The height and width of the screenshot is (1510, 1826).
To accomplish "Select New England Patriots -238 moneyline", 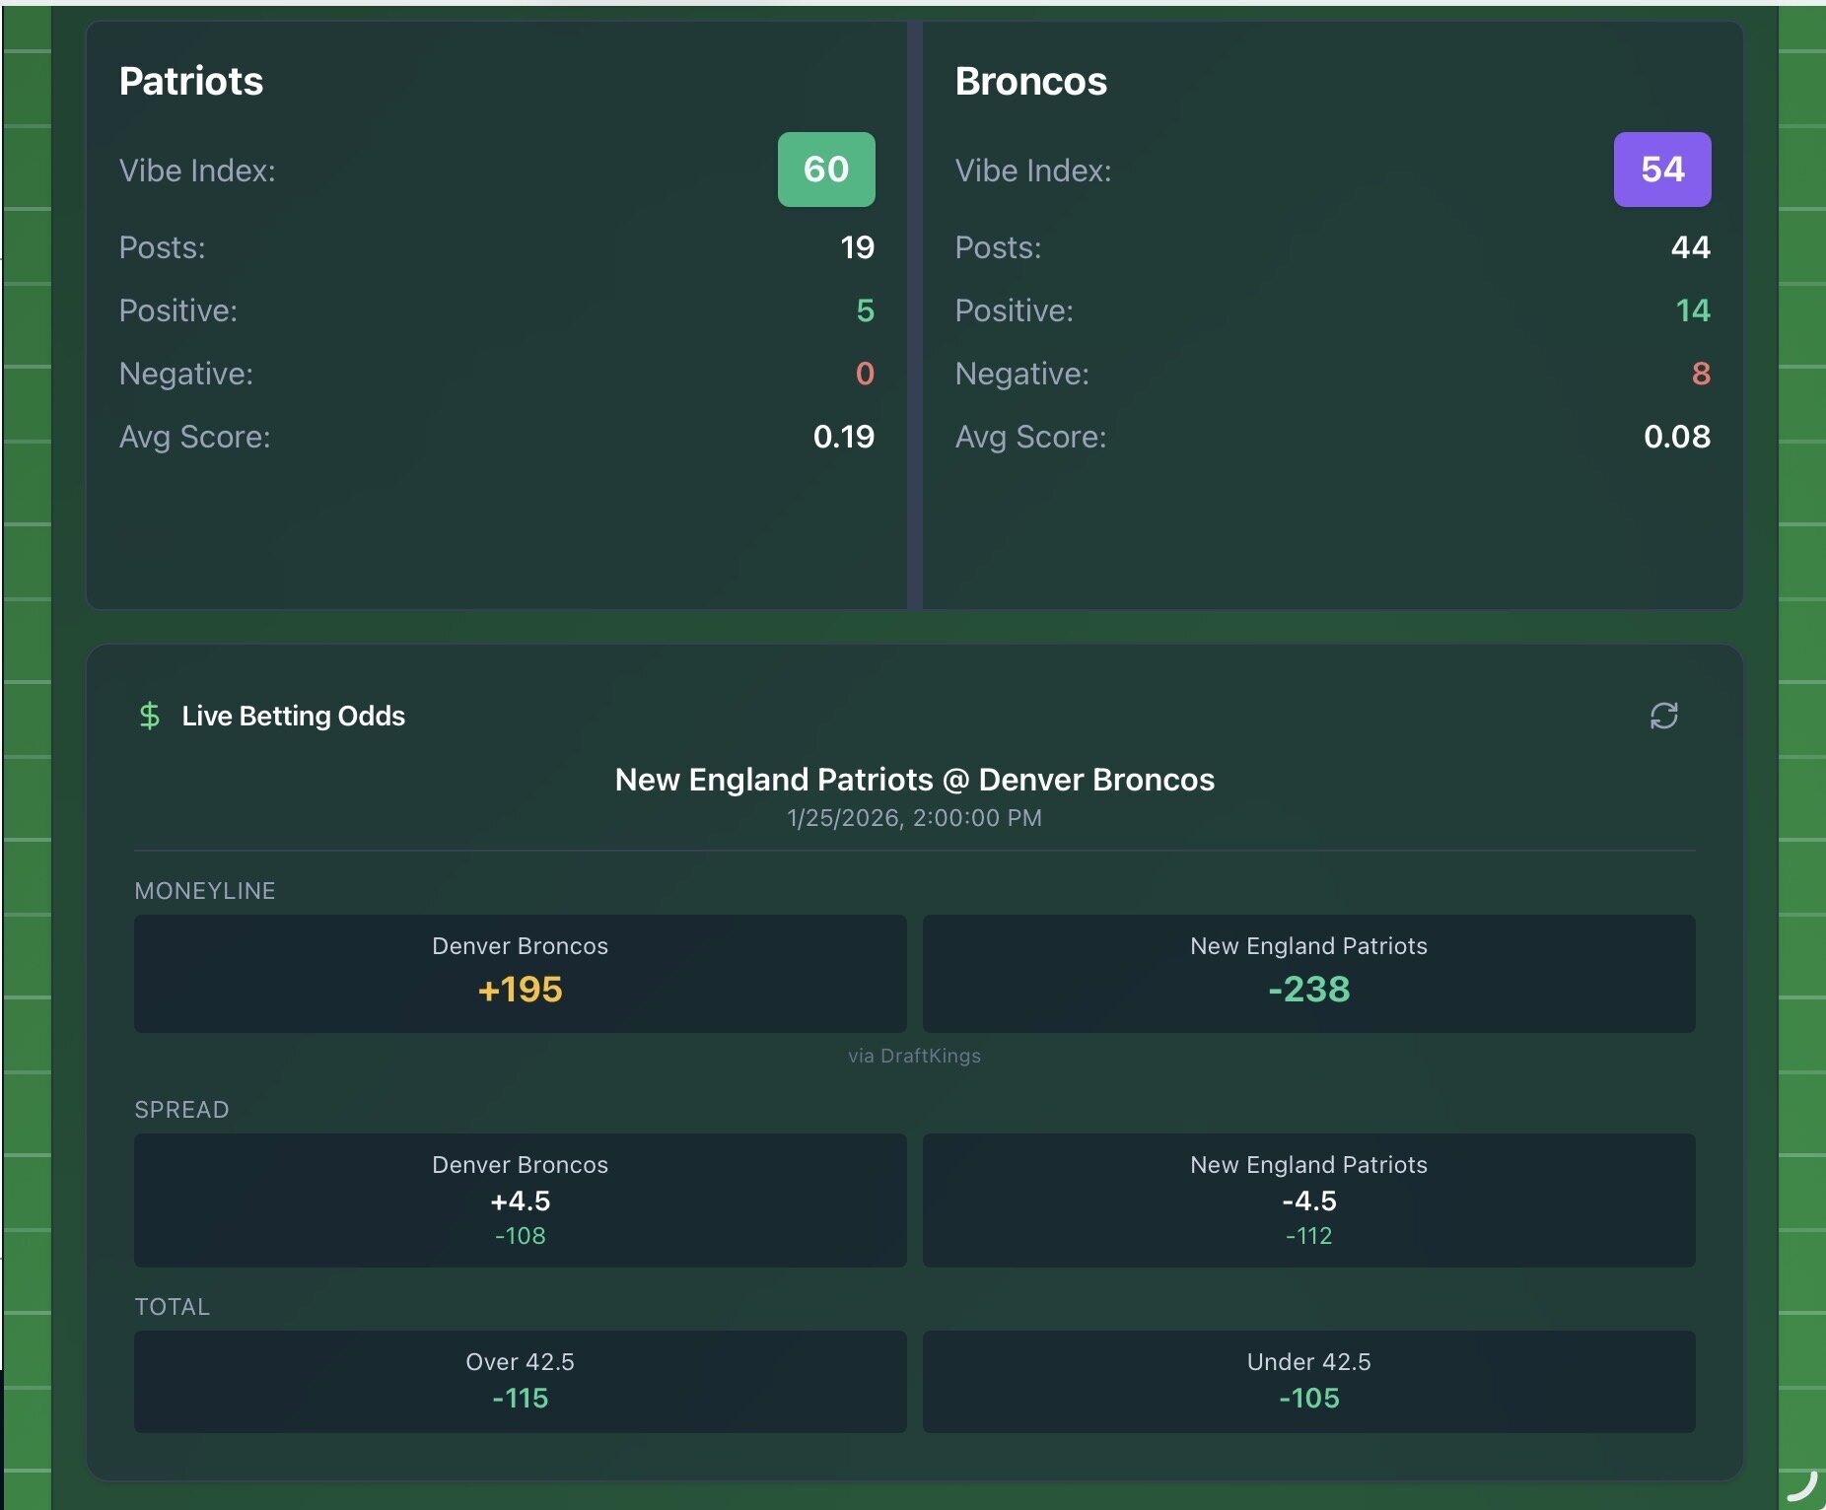I will (1308, 974).
